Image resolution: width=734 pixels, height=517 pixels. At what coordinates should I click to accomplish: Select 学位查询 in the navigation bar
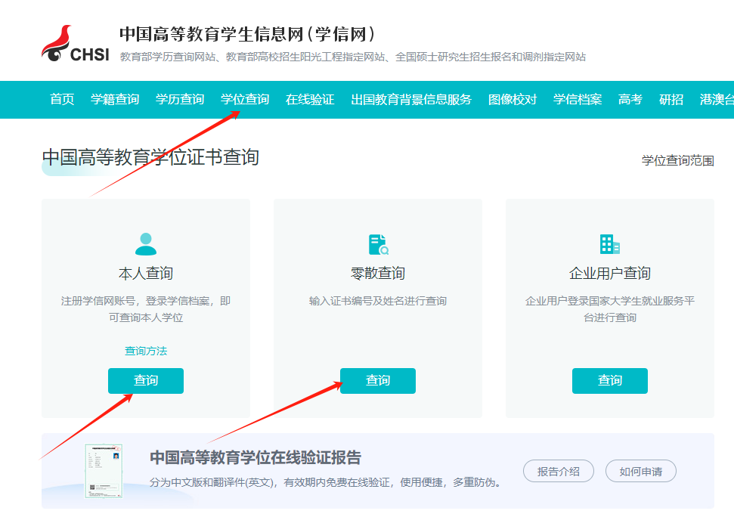(x=245, y=99)
